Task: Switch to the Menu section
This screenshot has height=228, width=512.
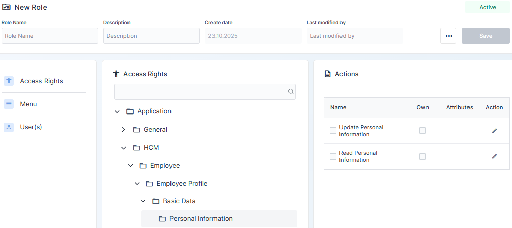Action: tap(28, 104)
